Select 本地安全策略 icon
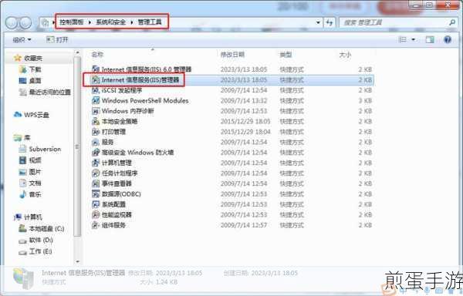 [x=96, y=122]
